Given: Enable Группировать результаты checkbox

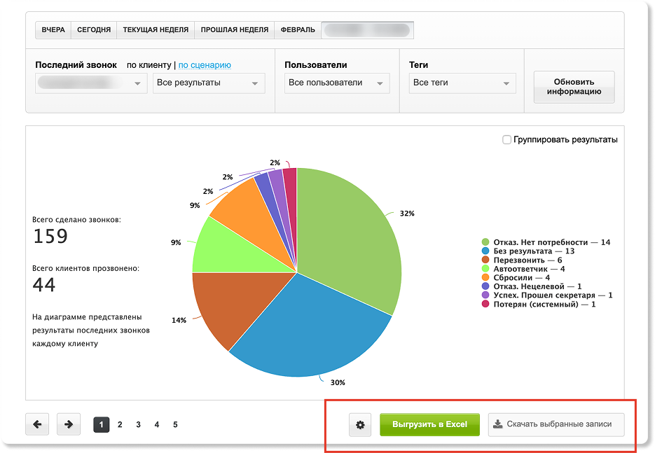Looking at the screenshot, I should tap(507, 140).
